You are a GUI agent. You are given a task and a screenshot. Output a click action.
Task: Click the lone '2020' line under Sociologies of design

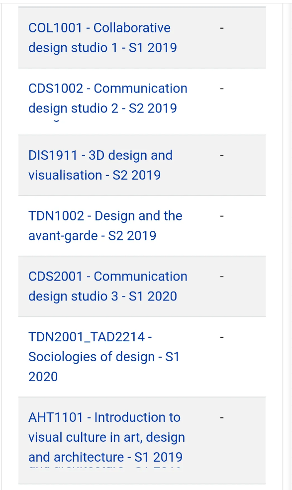pos(43,377)
